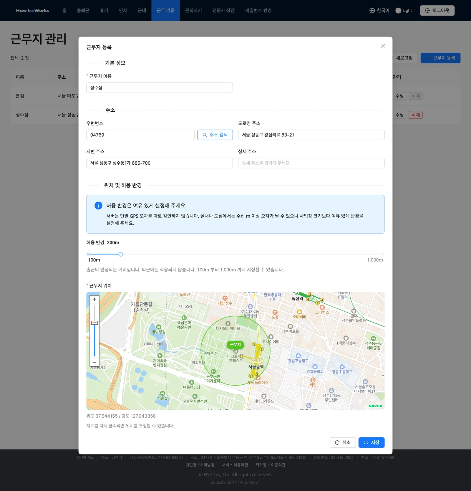Click the 도로명 주소 input field
Screen dimensions: 471x491
(x=311, y=135)
